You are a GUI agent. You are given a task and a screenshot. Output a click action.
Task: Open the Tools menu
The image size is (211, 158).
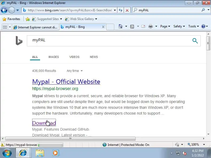[x=194, y=26]
